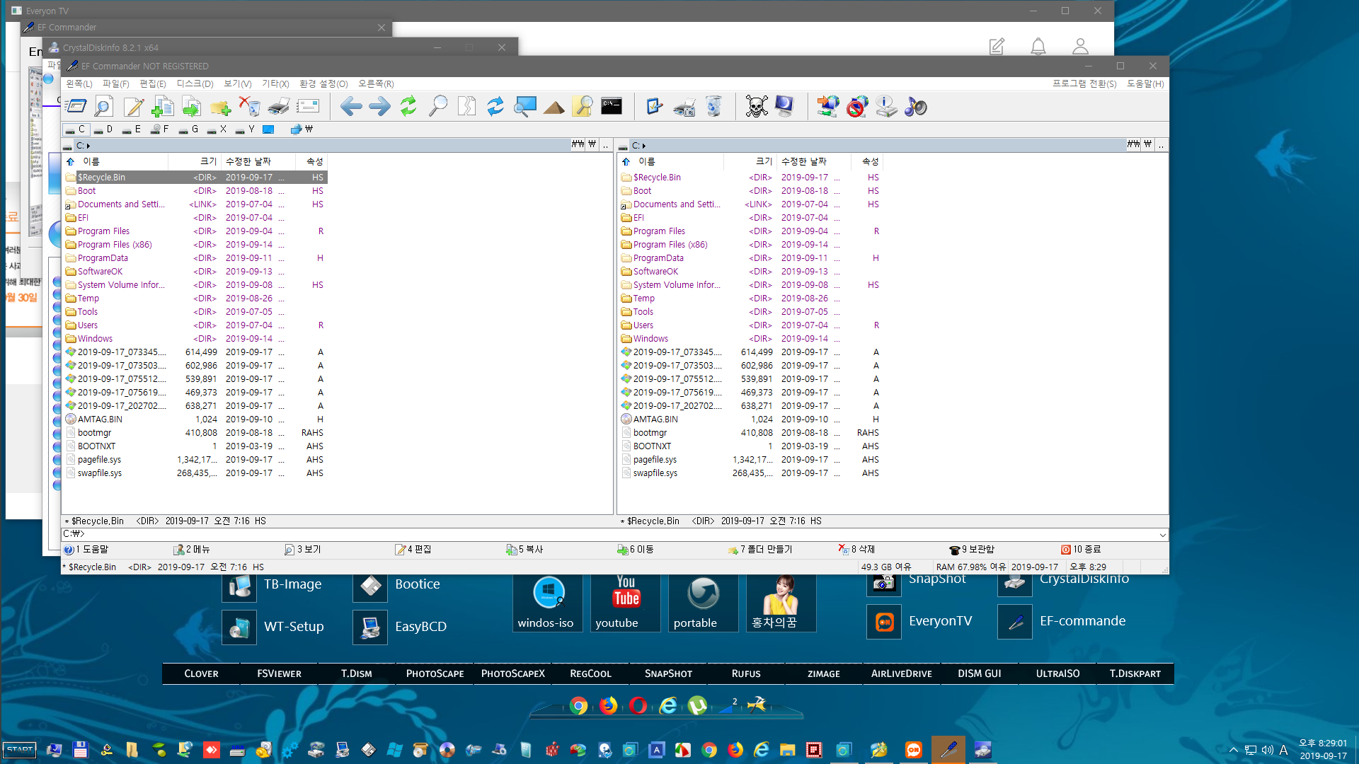
Task: Sort right panel by 크기 column
Action: pos(750,162)
